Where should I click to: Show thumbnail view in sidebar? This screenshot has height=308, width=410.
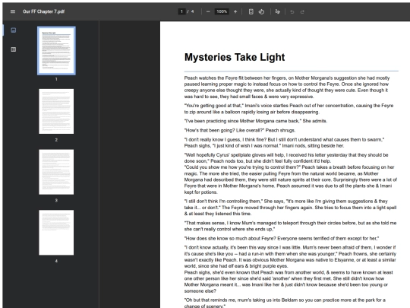coord(14,30)
